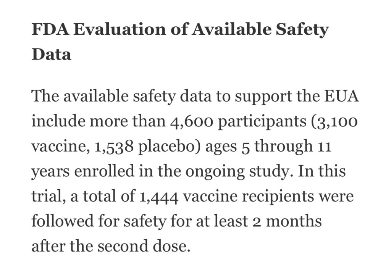This screenshot has width=391, height=271.
Task: Click the word "Data" in the heading
Action: click(x=51, y=55)
